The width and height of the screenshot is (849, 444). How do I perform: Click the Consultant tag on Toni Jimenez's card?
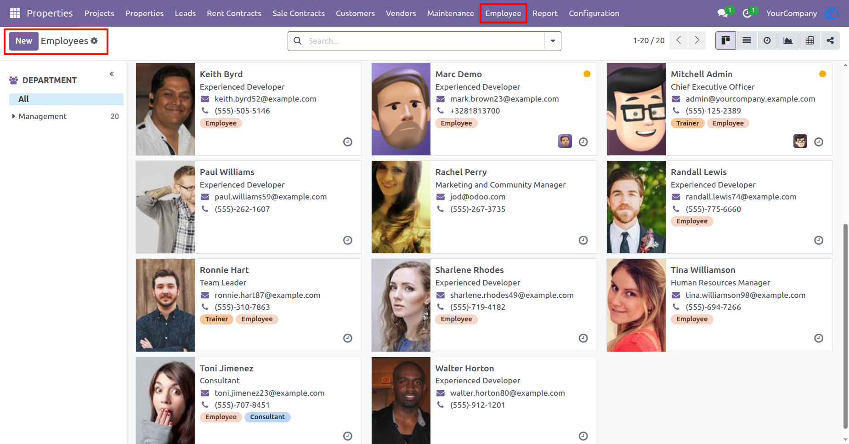(267, 417)
